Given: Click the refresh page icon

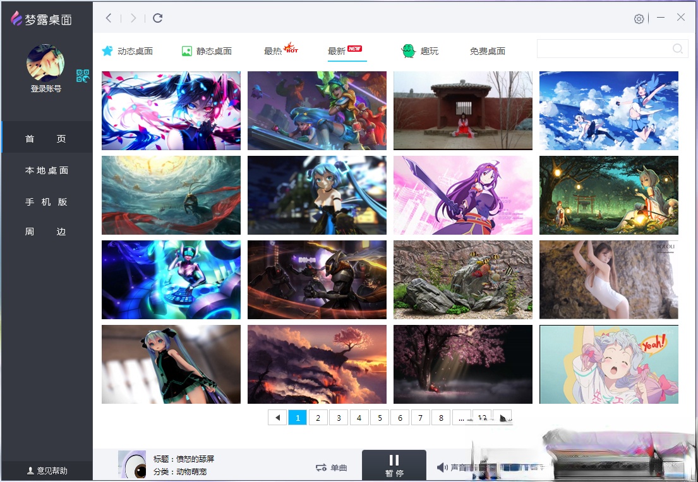Looking at the screenshot, I should tap(158, 18).
